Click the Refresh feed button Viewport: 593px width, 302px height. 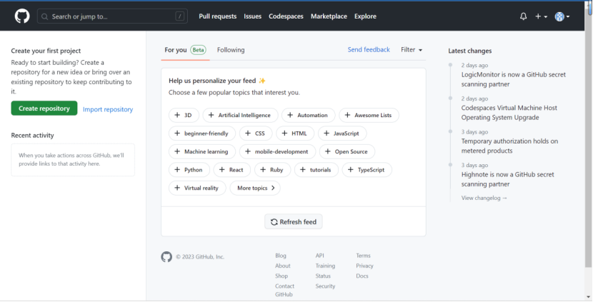[x=294, y=222]
